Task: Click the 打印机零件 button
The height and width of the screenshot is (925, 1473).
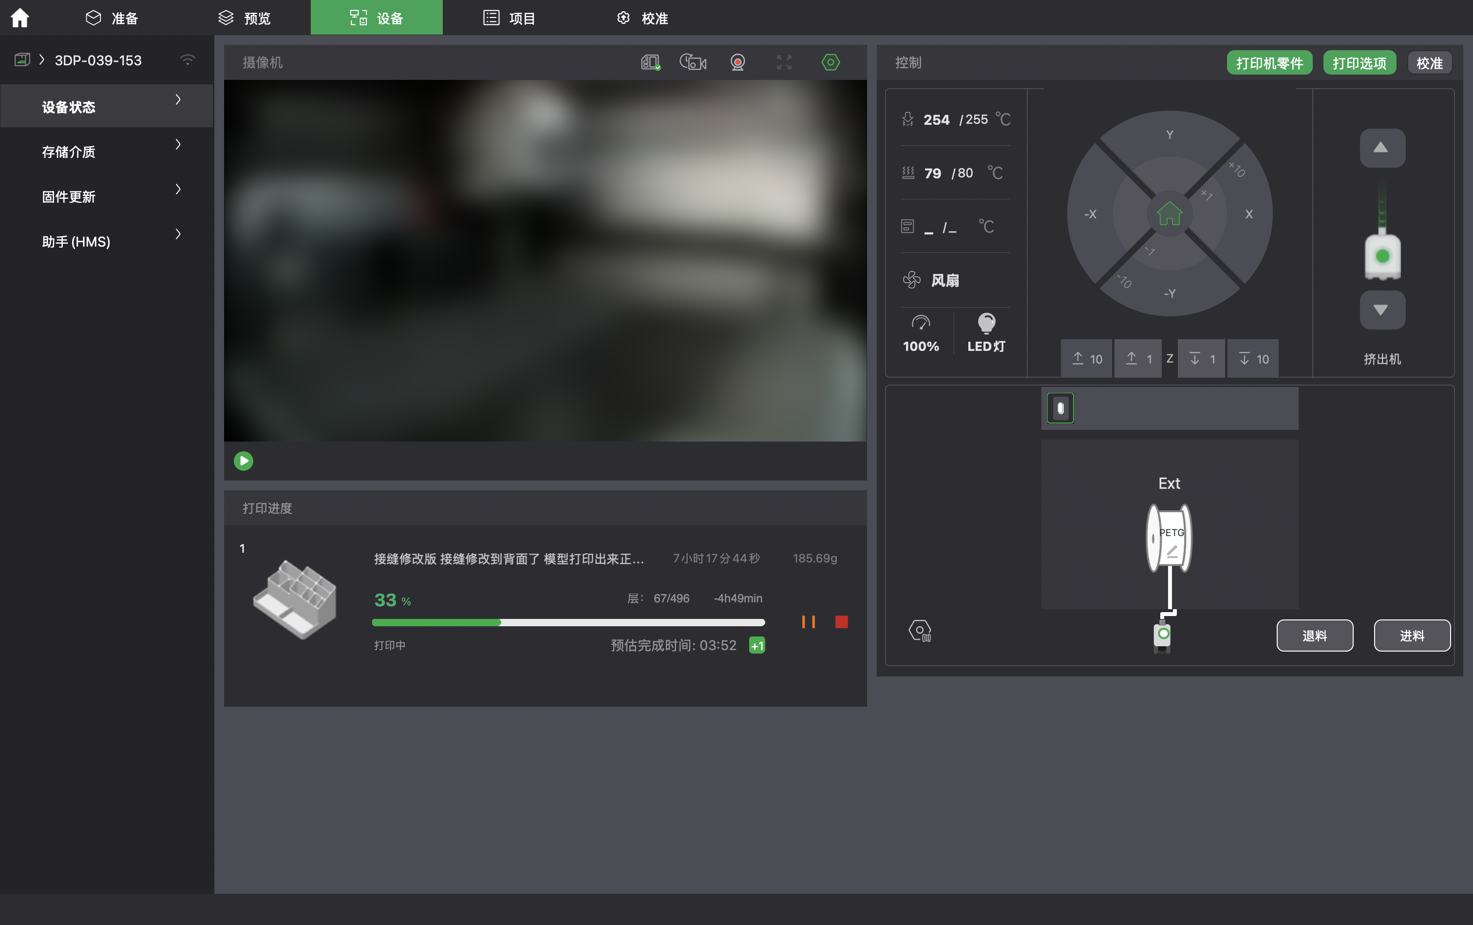Action: click(x=1269, y=63)
